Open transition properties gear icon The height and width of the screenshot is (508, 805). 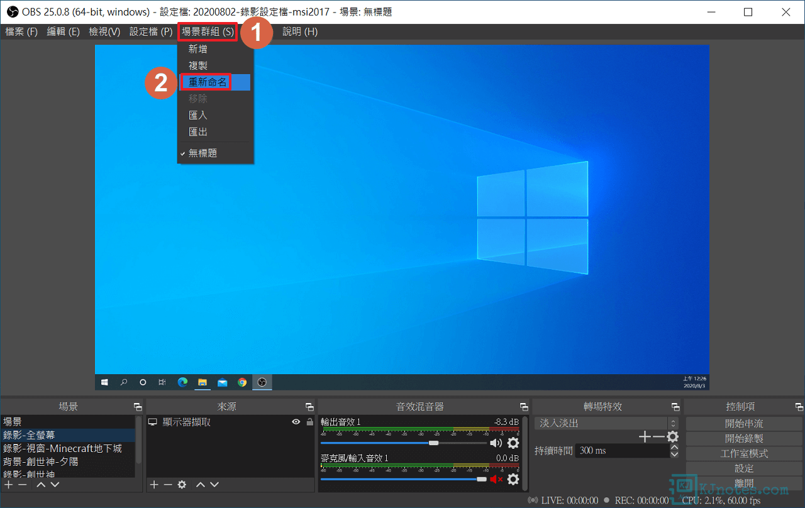pos(673,436)
